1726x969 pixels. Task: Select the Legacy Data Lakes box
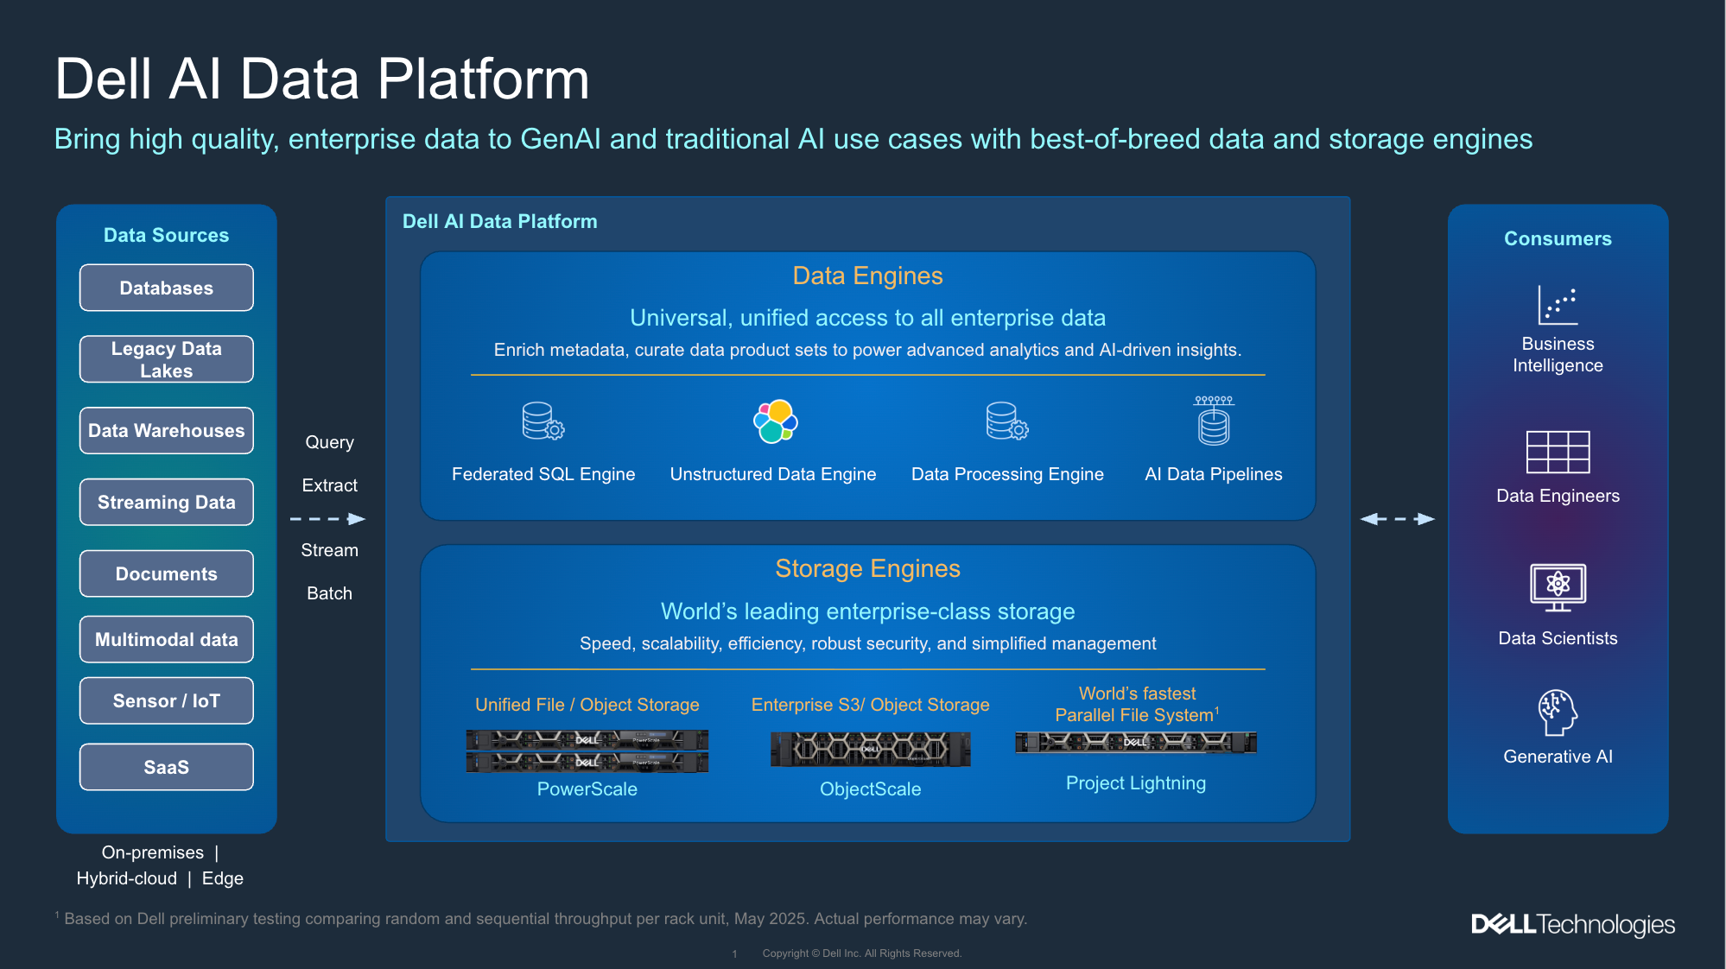167,359
